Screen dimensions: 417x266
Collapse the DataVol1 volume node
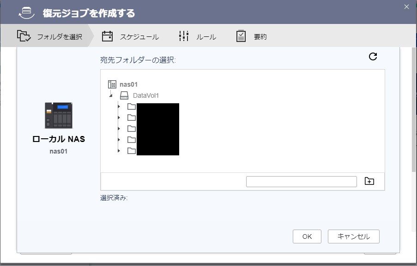[111, 95]
